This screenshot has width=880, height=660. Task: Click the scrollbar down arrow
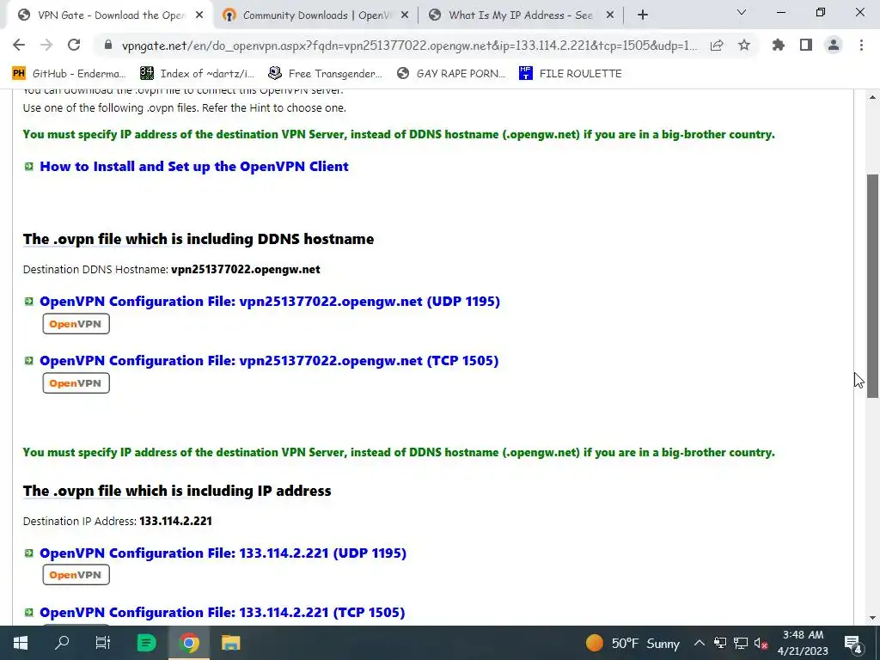pyautogui.click(x=872, y=618)
